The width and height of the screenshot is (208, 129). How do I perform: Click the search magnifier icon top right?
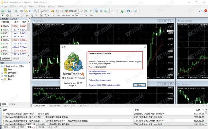pyautogui.click(x=200, y=11)
